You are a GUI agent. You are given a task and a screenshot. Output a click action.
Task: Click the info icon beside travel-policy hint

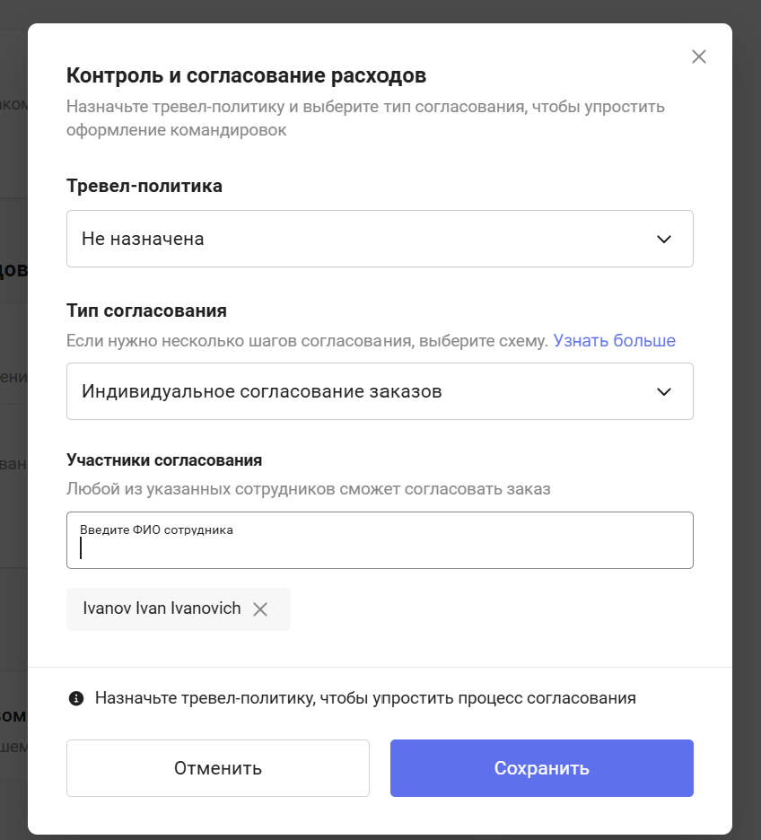[x=76, y=698]
